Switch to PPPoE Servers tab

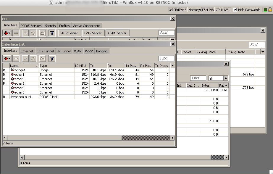pos(31,26)
